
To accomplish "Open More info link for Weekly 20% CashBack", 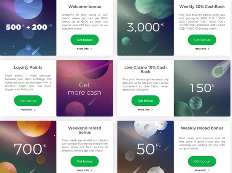I will click(x=202, y=49).
